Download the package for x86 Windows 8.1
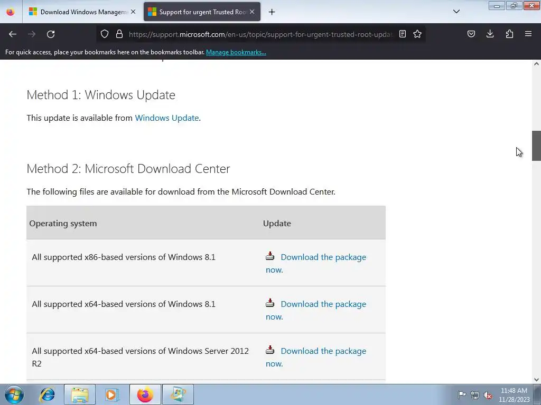This screenshot has height=405, width=541. point(316,264)
